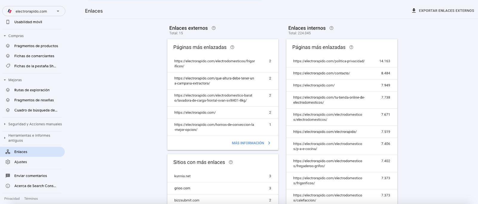Select the lavadora-de-carga-frontal-svan row
The image size is (478, 204).
click(223, 98)
